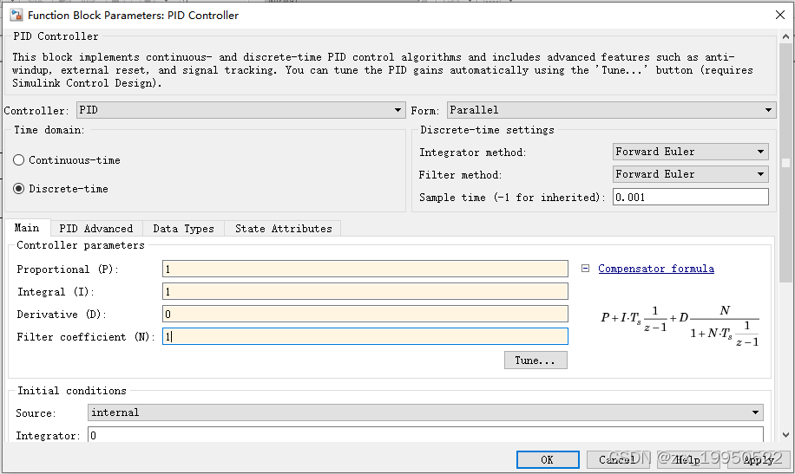Open the Controller type dropdown
The width and height of the screenshot is (795, 474).
click(x=240, y=110)
